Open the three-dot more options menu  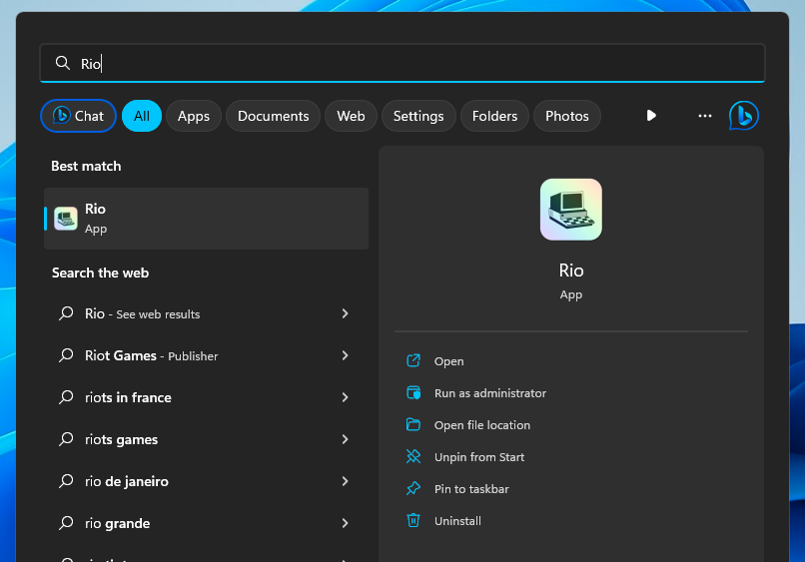pos(705,116)
